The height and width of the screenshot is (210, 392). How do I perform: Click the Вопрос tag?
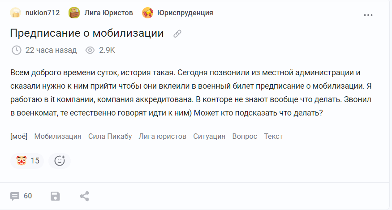point(245,136)
